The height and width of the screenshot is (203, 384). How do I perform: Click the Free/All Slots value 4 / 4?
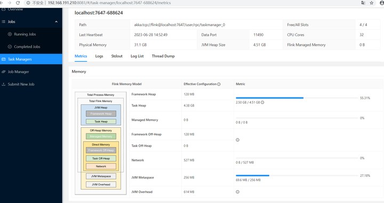[x=363, y=25]
